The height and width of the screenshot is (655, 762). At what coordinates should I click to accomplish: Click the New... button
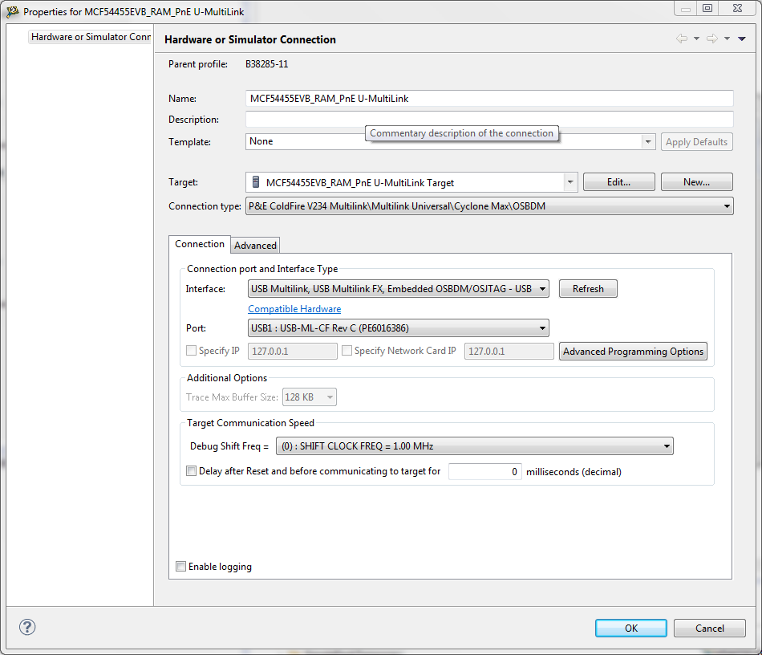(x=696, y=182)
